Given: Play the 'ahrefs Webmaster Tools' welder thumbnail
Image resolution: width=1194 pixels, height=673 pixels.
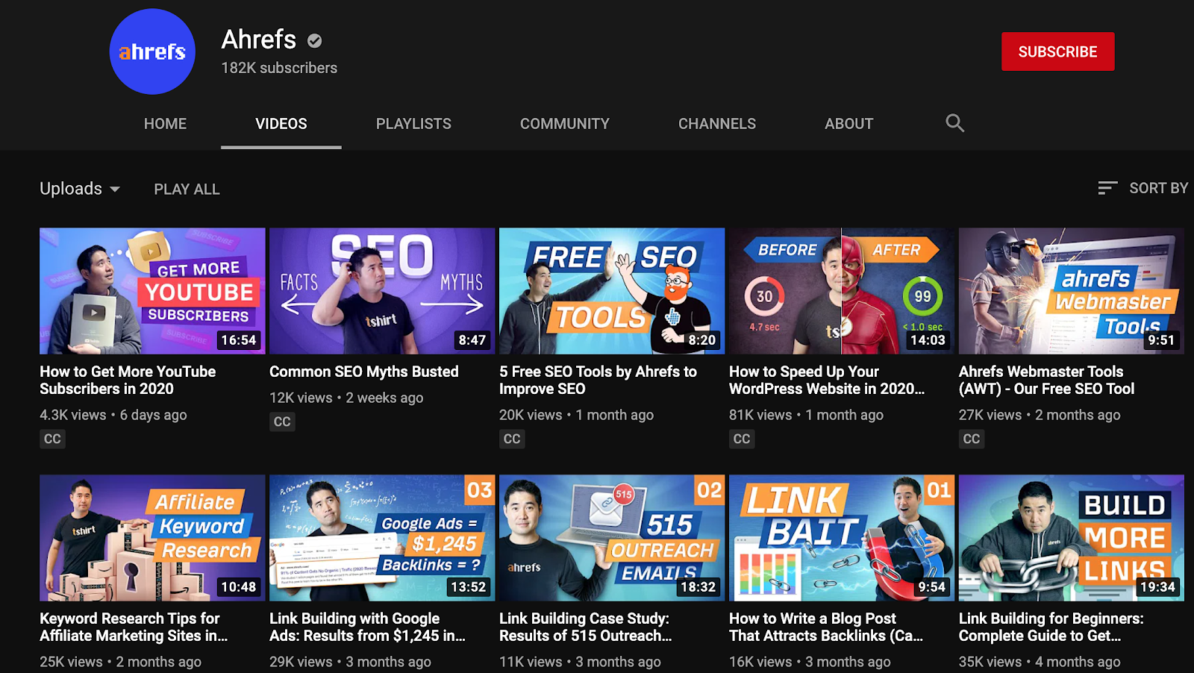Looking at the screenshot, I should (x=1072, y=291).
